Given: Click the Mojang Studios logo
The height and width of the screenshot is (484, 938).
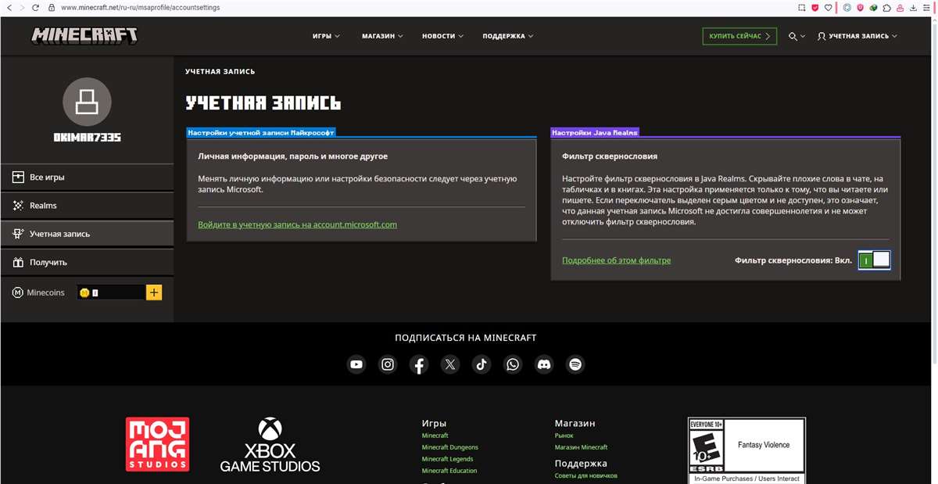Looking at the screenshot, I should 157,444.
